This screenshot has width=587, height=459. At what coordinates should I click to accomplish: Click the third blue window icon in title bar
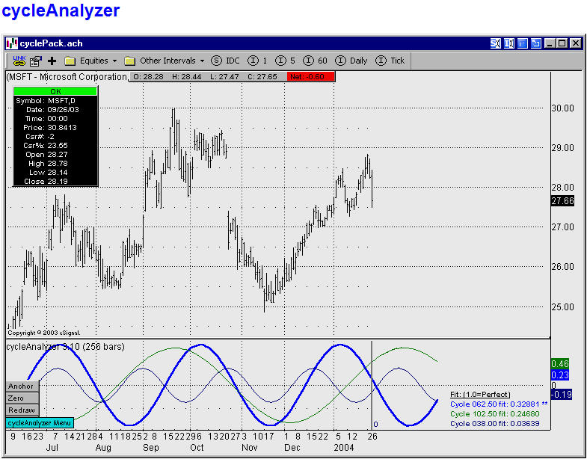(523, 43)
